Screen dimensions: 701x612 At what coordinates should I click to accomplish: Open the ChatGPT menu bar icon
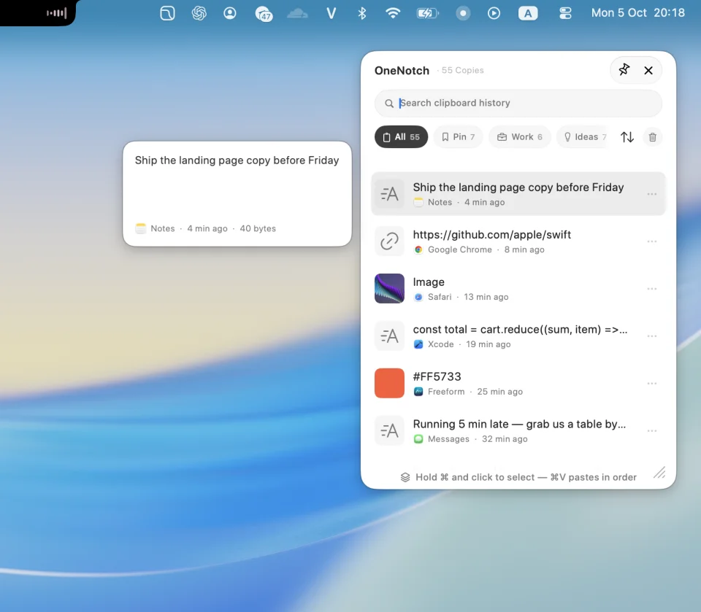199,13
